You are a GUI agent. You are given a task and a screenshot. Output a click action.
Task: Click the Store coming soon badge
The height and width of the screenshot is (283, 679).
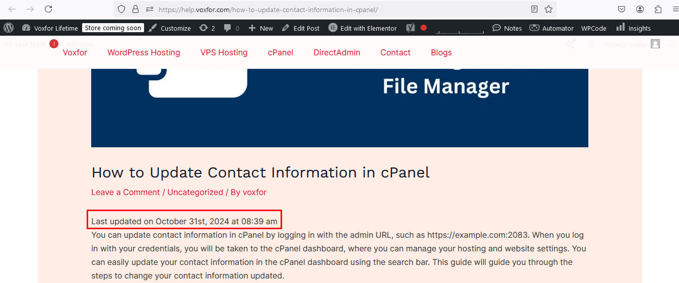(113, 28)
